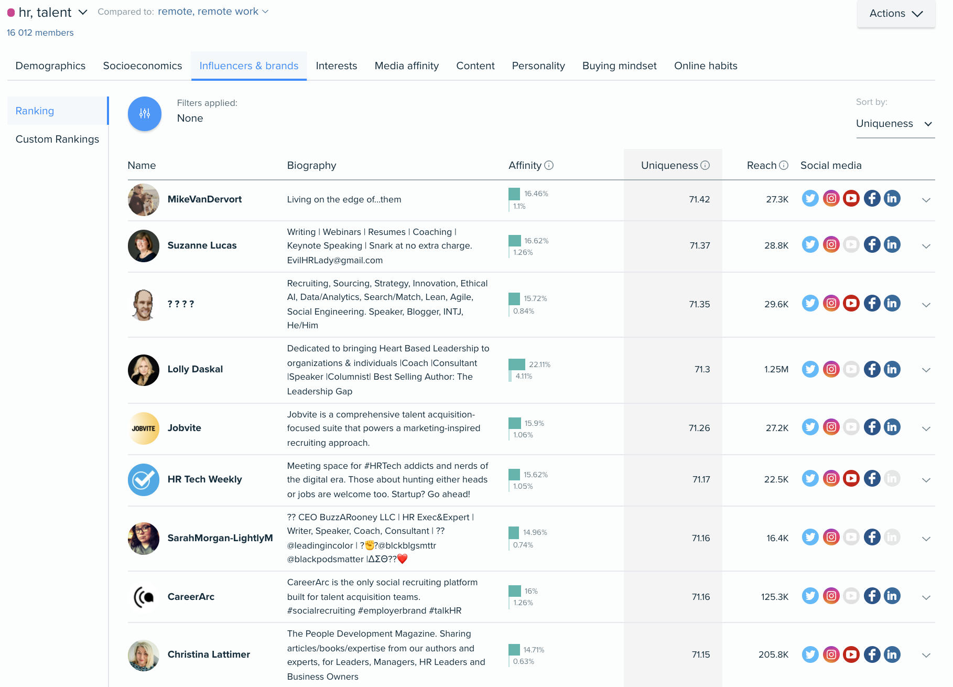Expand the ???? row details
This screenshot has width=953, height=687.
[926, 305]
